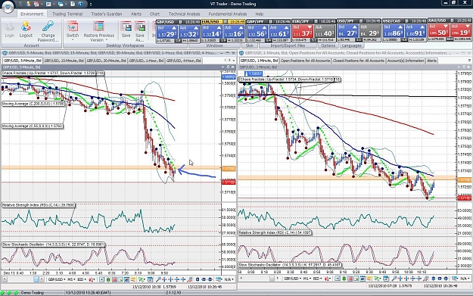473x296 pixels.
Task: Open the Help ribbon tab
Action: (x=259, y=14)
